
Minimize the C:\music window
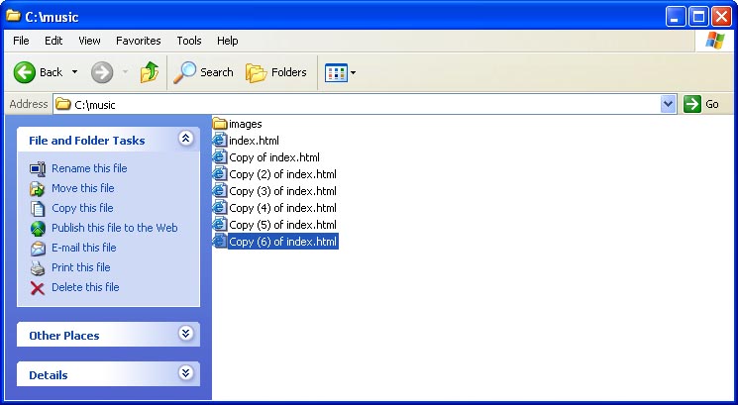[x=676, y=17]
